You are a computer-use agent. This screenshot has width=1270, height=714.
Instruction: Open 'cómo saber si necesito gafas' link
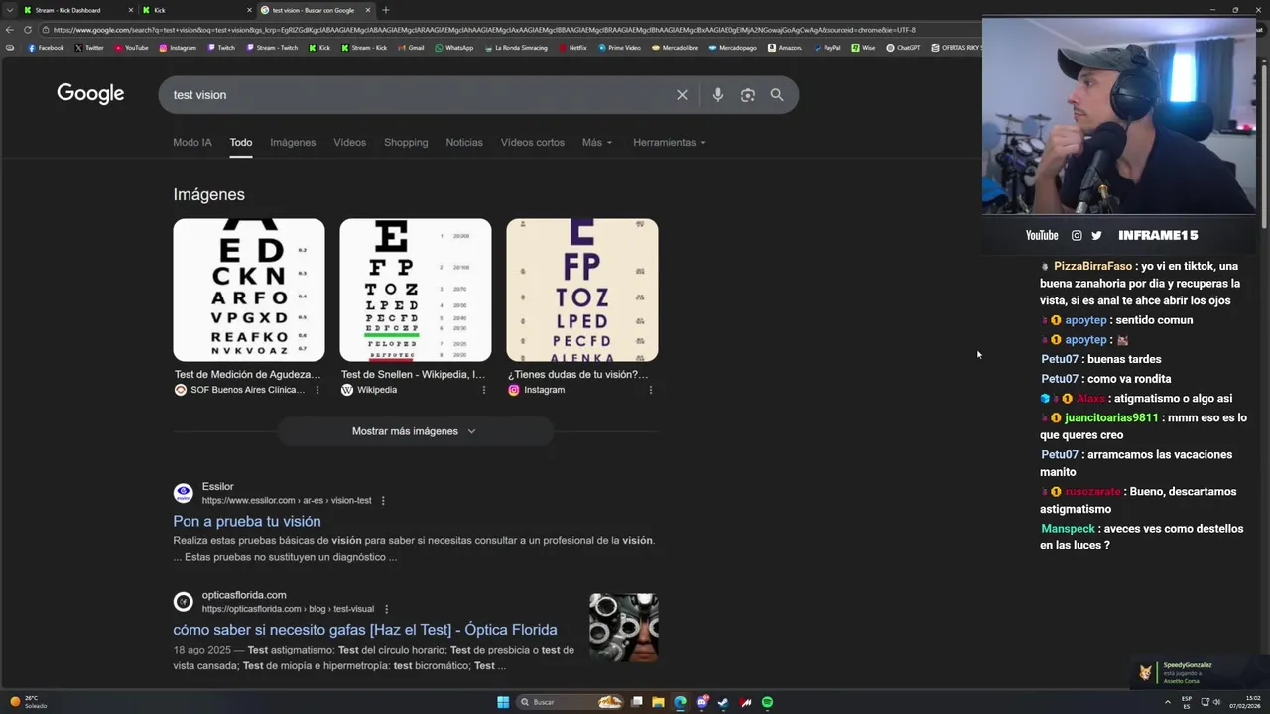(x=365, y=630)
